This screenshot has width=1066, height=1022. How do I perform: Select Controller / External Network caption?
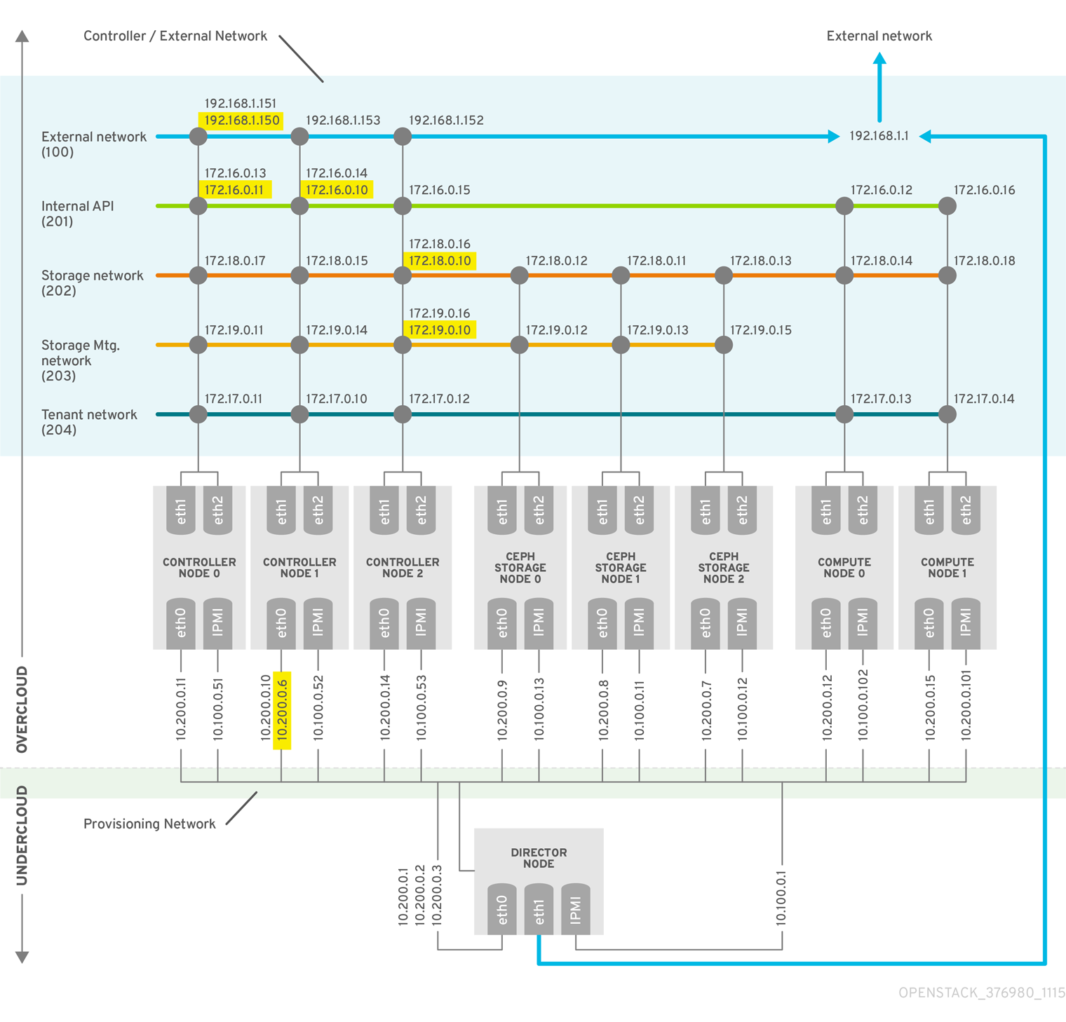coord(175,36)
